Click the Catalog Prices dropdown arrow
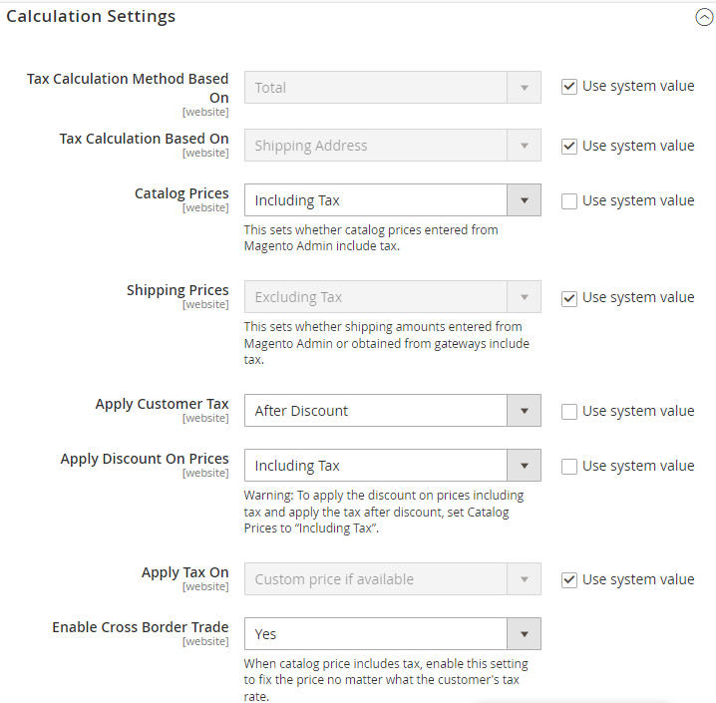The image size is (716, 703). 524,200
